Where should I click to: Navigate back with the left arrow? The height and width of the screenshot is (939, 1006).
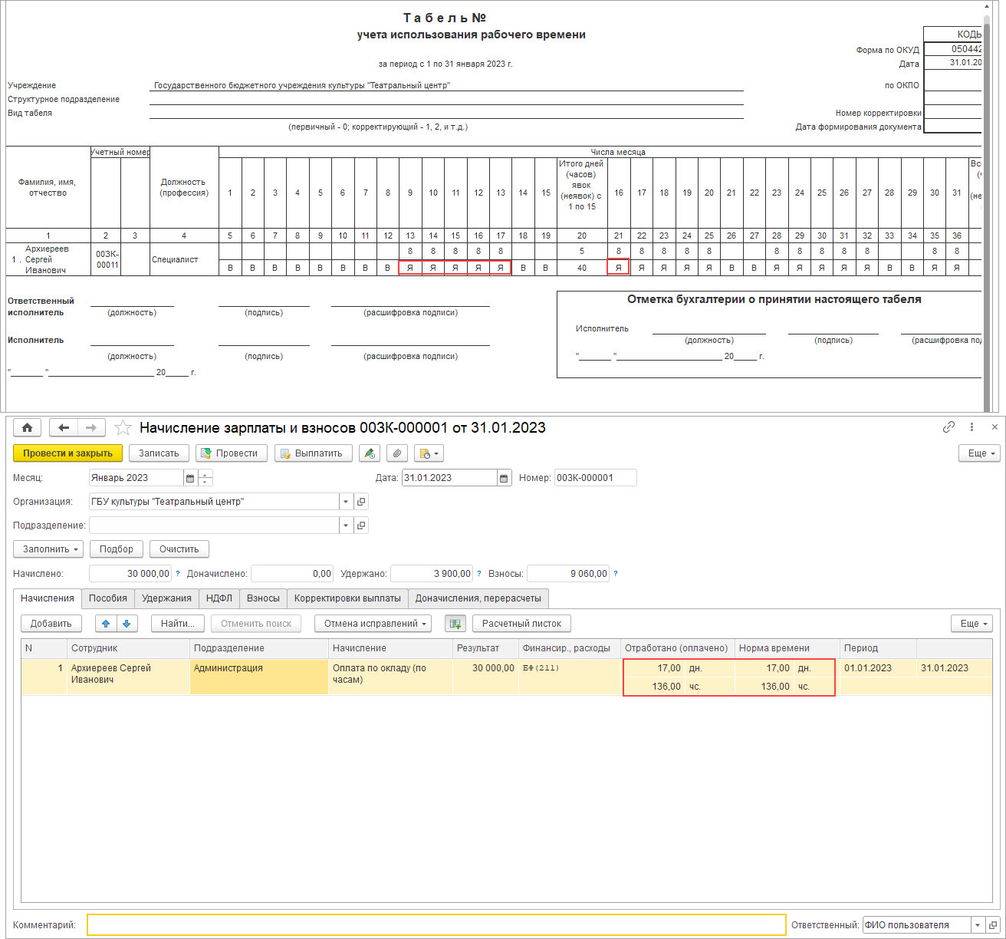click(64, 428)
